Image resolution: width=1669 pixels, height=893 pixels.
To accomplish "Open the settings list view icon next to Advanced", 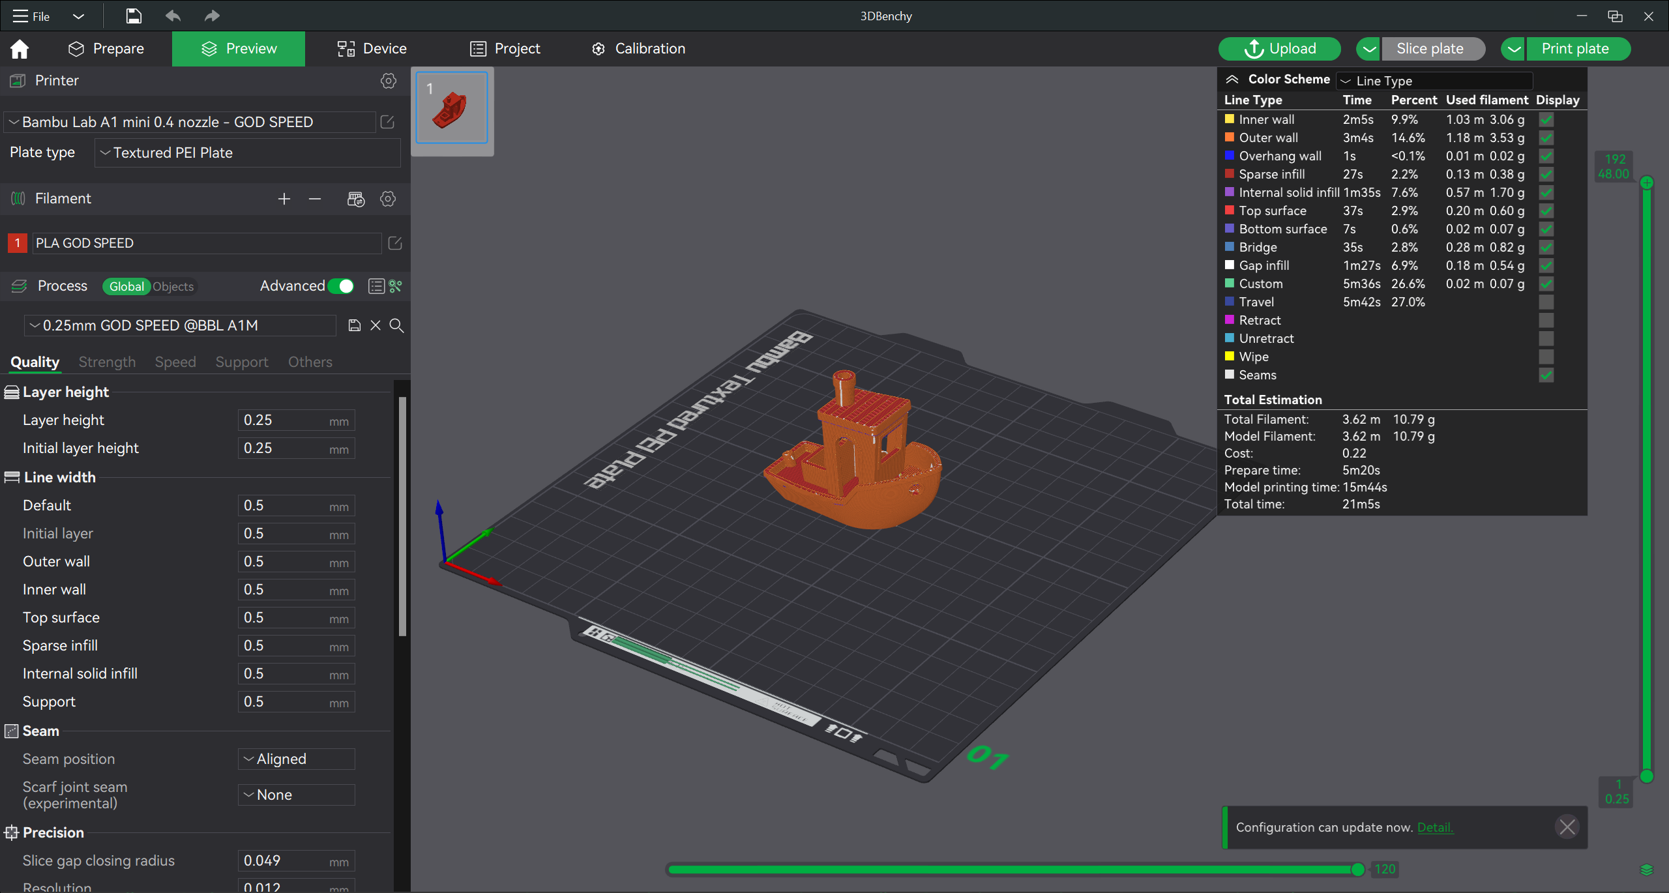I will (x=376, y=286).
